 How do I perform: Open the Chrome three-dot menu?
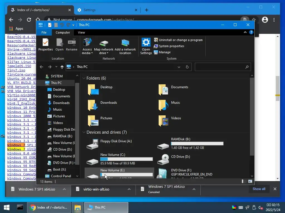click(274, 20)
